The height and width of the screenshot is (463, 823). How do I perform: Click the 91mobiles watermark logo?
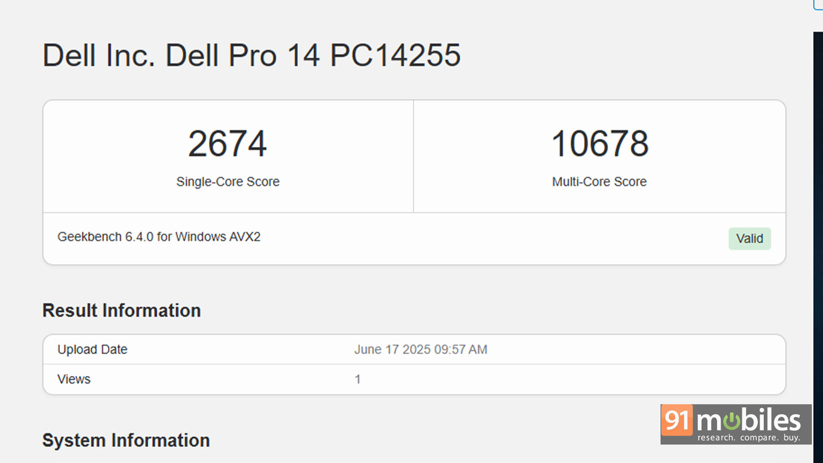point(736,424)
